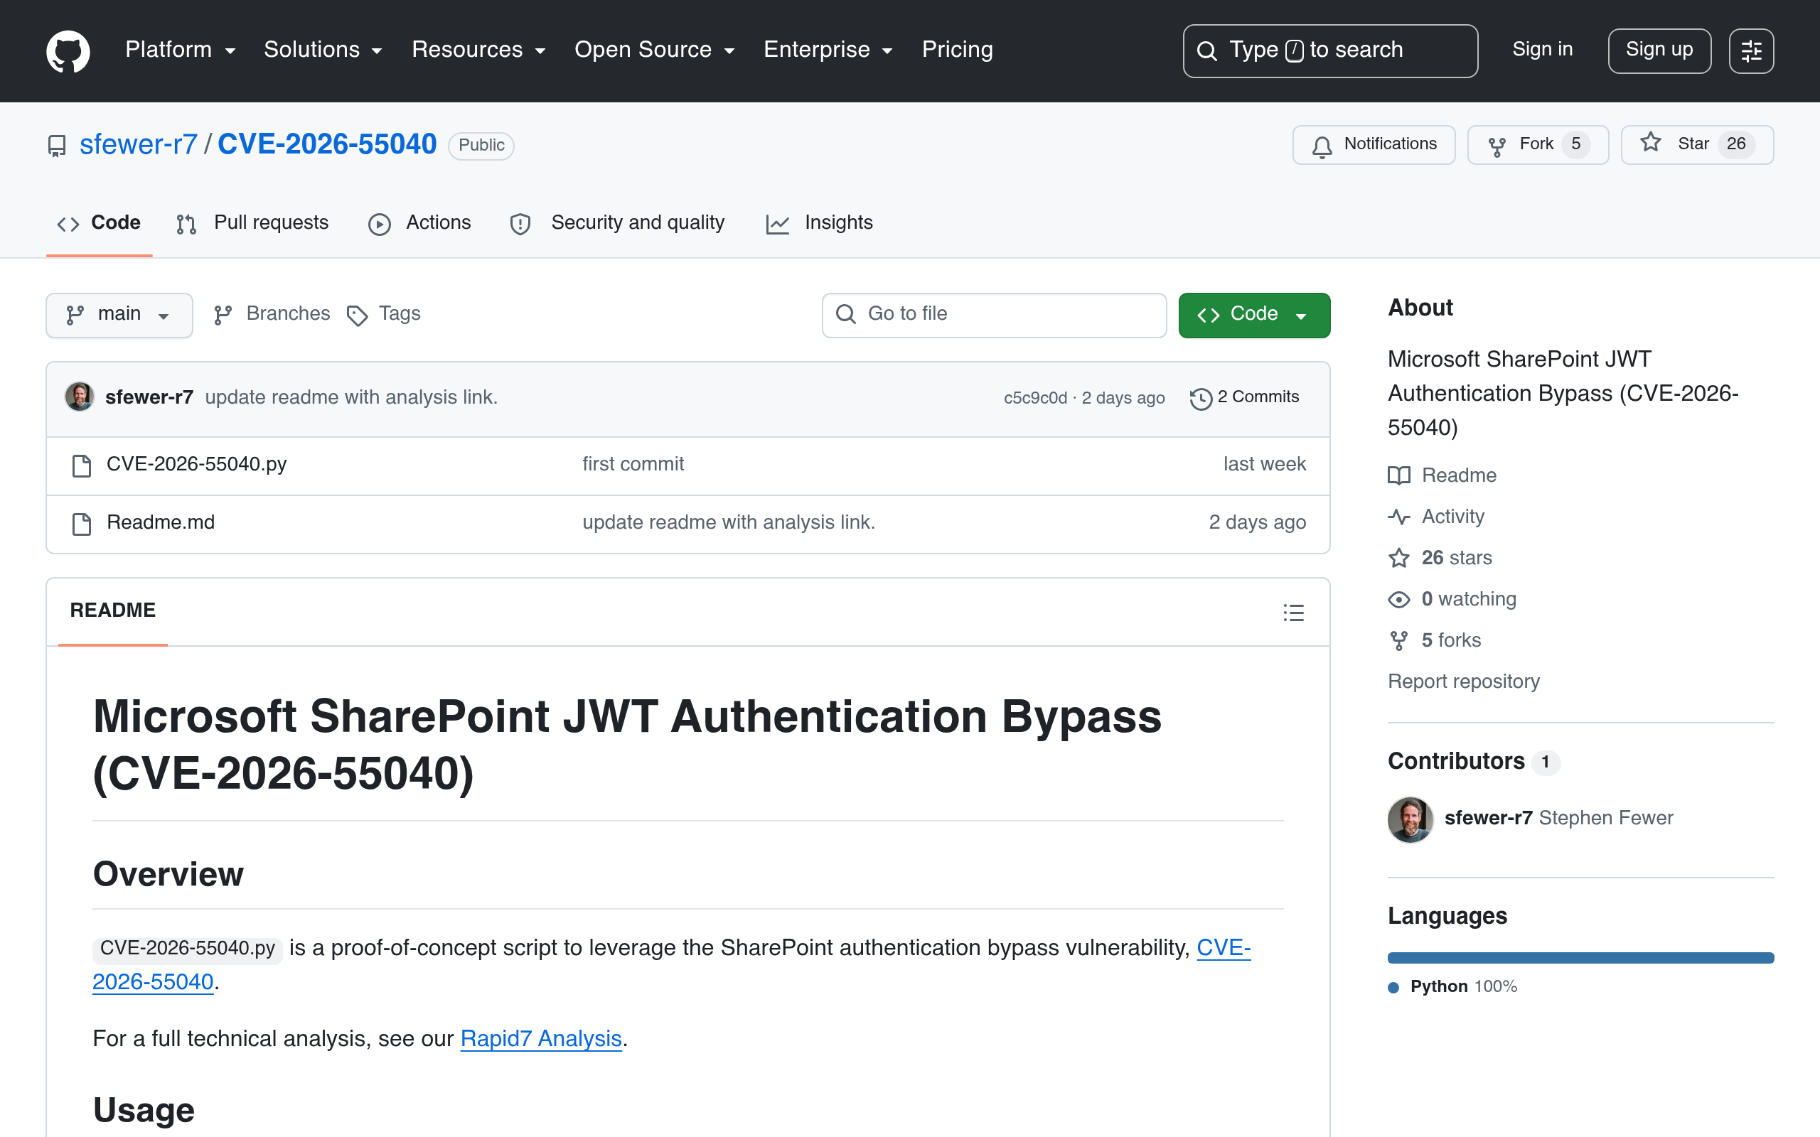Click the README outline list icon
Screen dimensions: 1820x1137
point(1294,612)
